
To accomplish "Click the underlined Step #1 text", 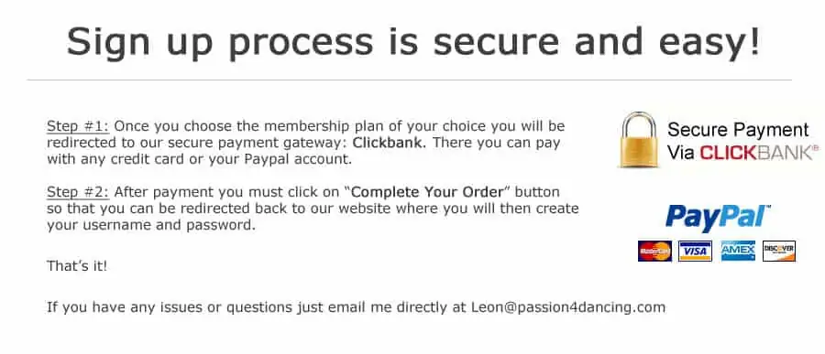I will coord(78,126).
